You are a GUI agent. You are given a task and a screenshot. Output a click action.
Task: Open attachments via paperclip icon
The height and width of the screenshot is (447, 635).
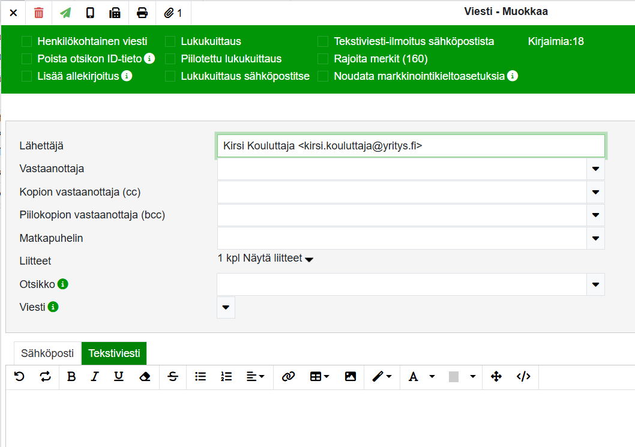[173, 13]
